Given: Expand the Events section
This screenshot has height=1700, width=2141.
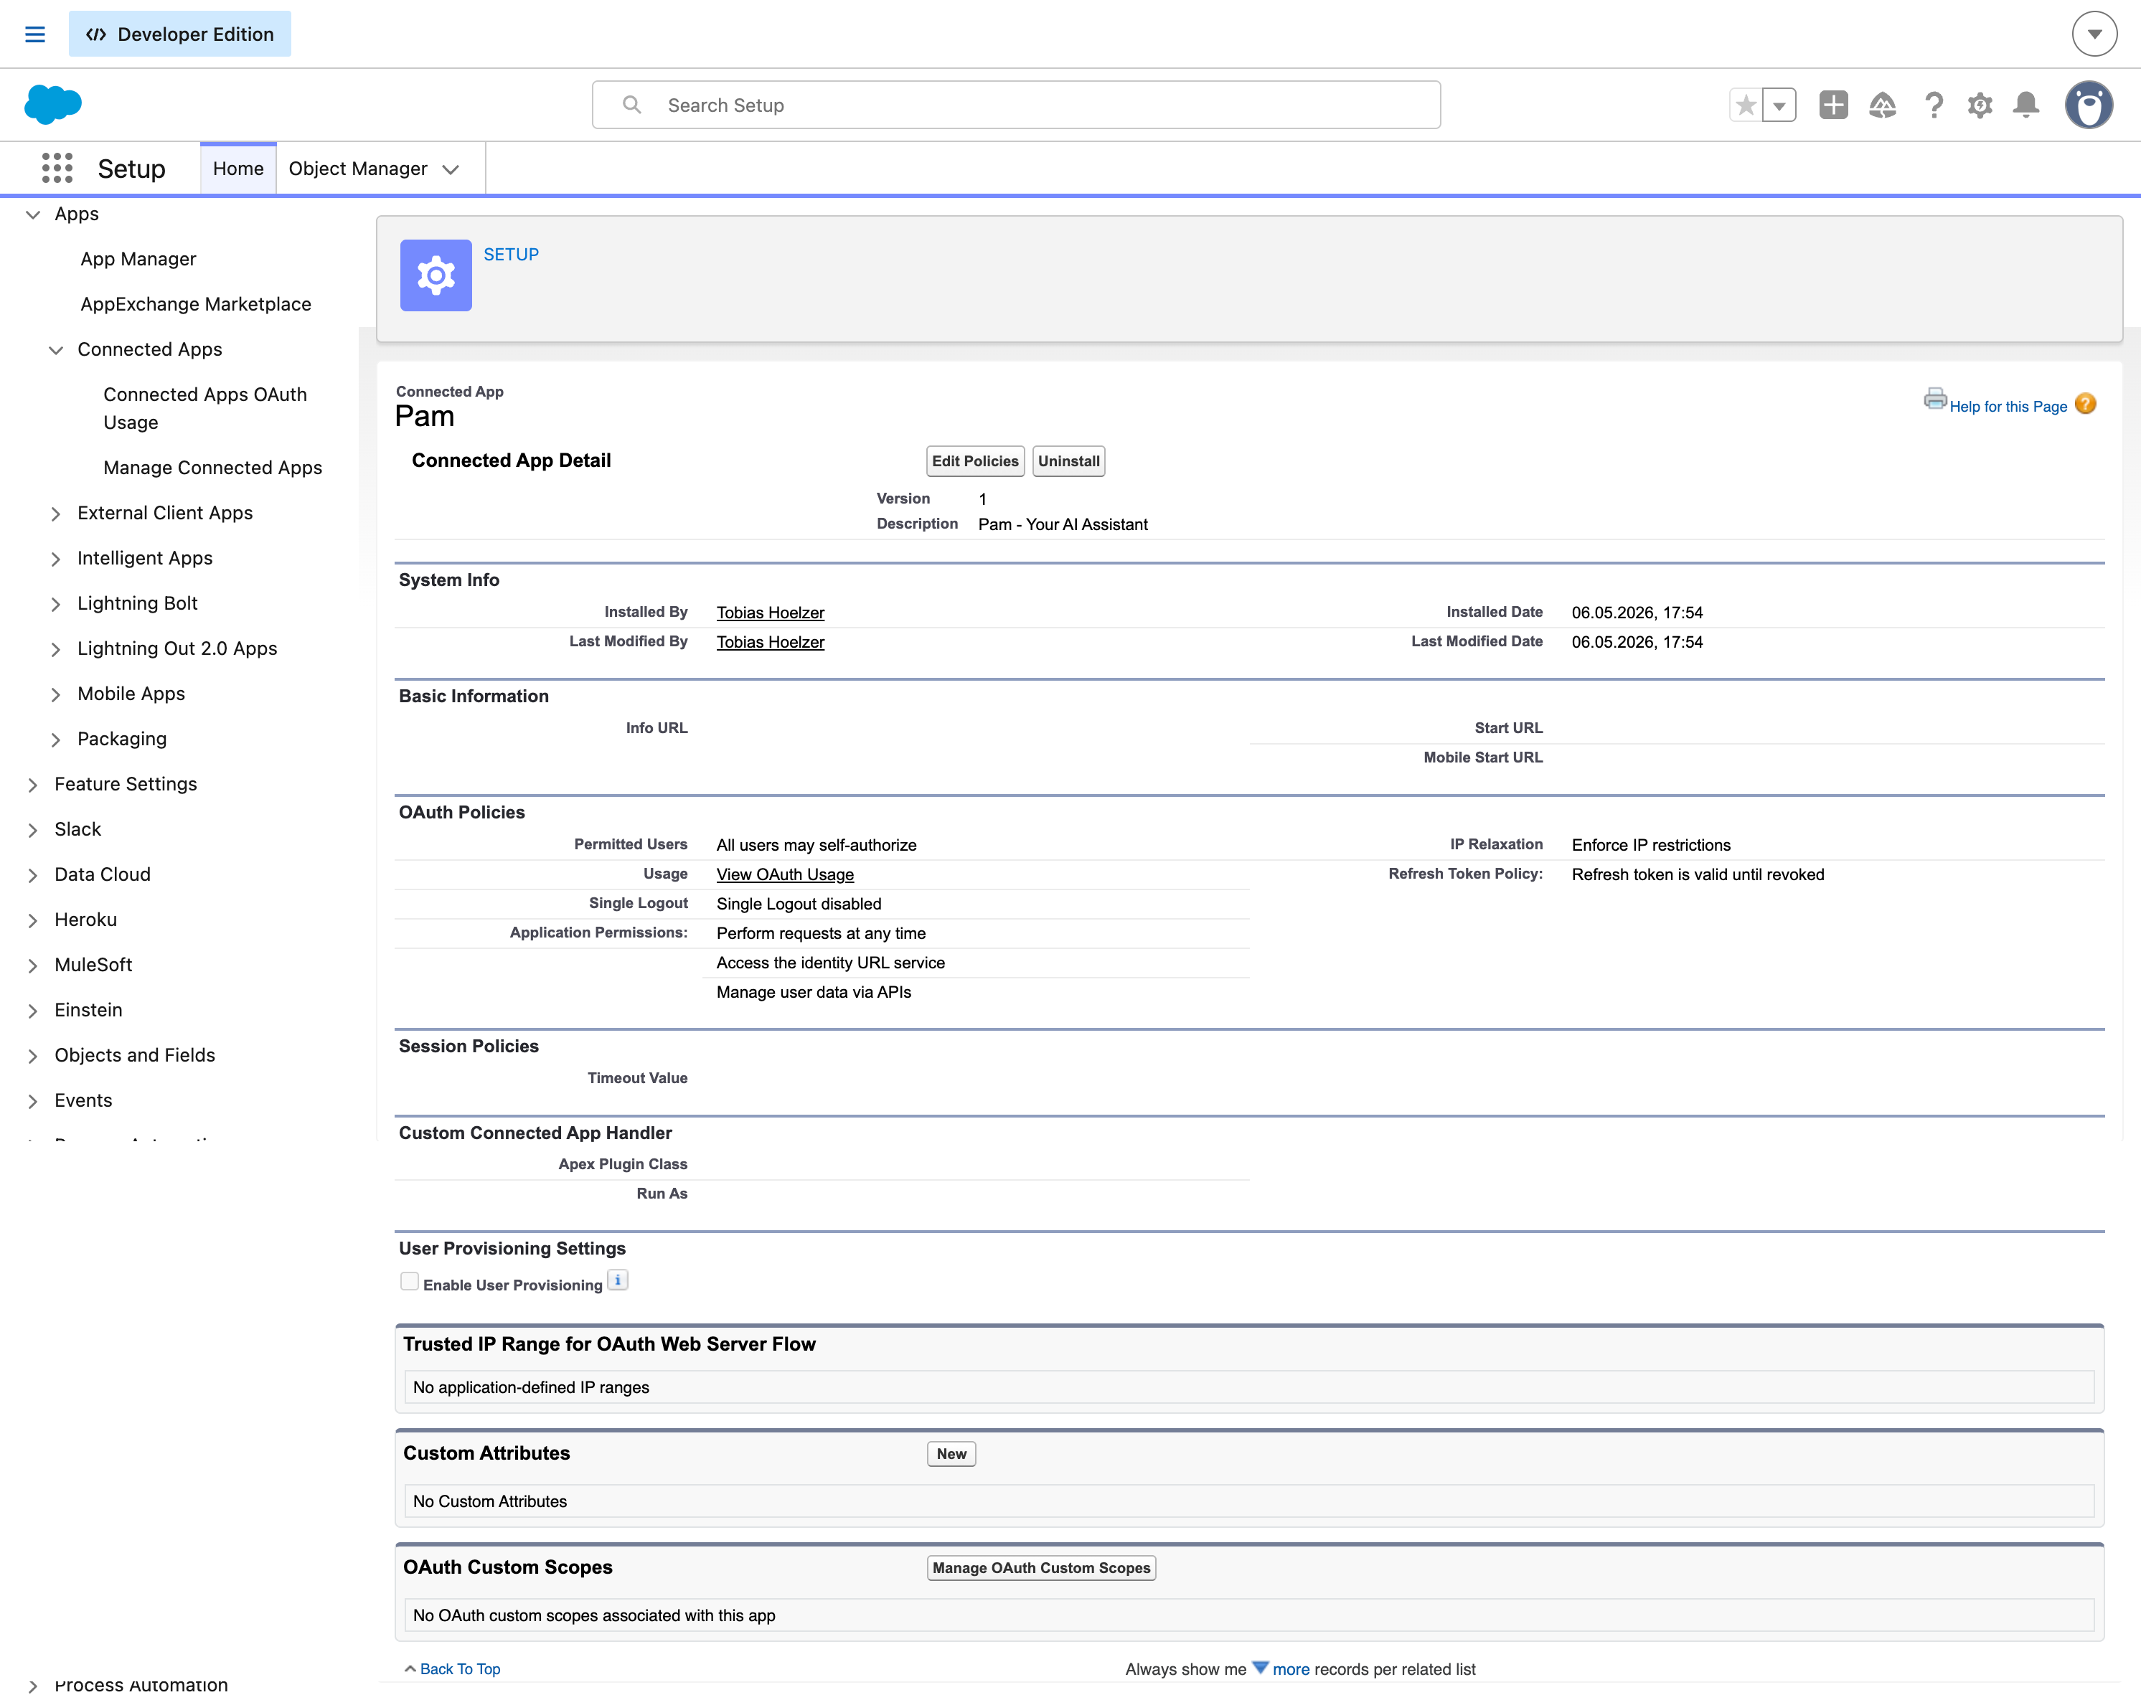Looking at the screenshot, I should [33, 1101].
